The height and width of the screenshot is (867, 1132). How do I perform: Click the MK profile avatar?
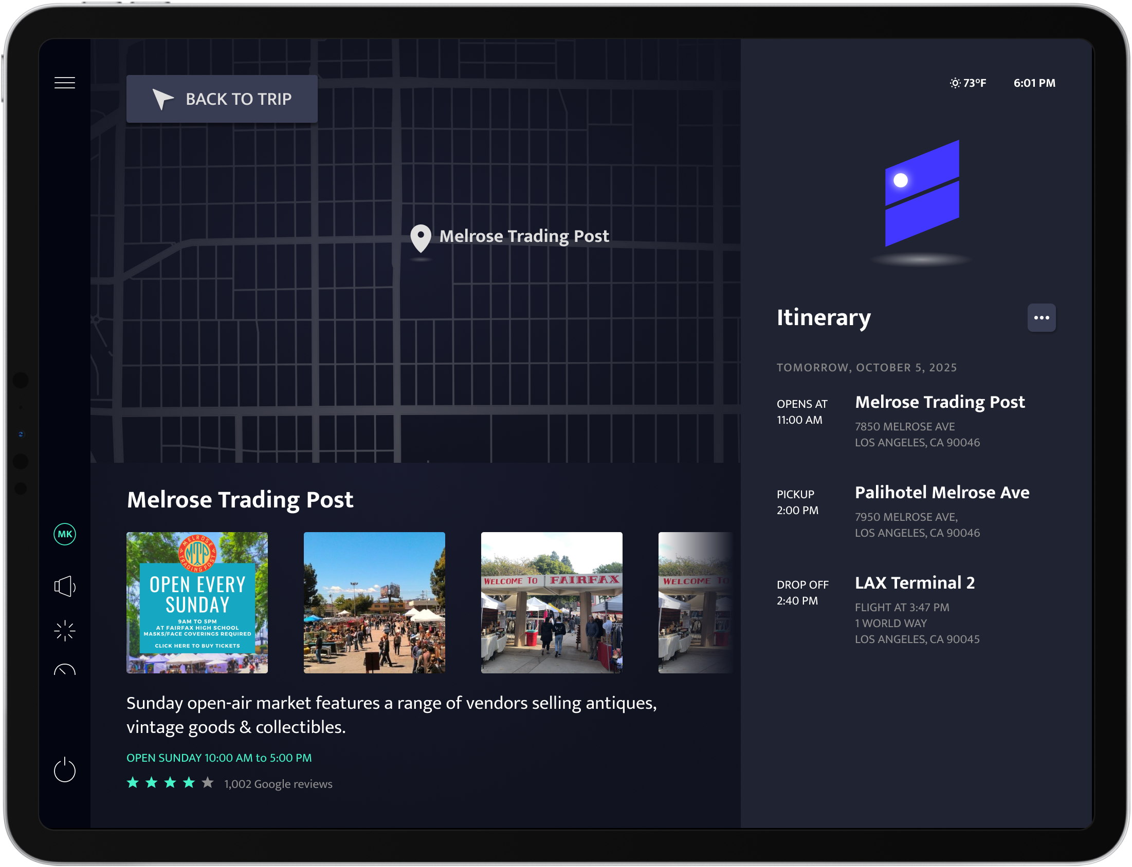point(65,534)
